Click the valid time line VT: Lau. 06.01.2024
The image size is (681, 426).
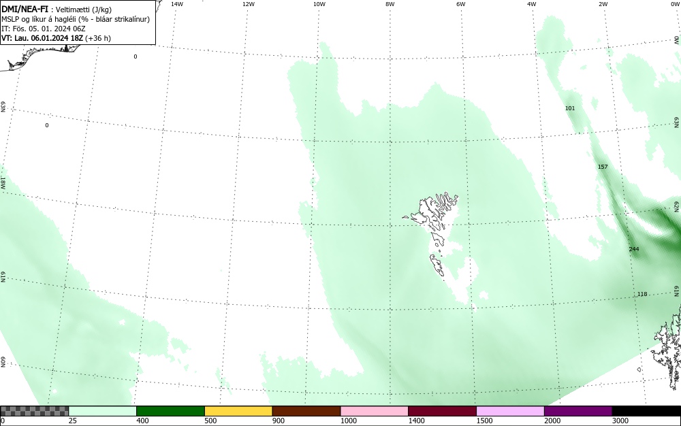56,38
